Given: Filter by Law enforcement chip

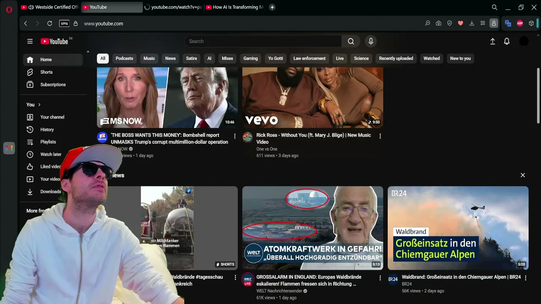Looking at the screenshot, I should (x=309, y=59).
